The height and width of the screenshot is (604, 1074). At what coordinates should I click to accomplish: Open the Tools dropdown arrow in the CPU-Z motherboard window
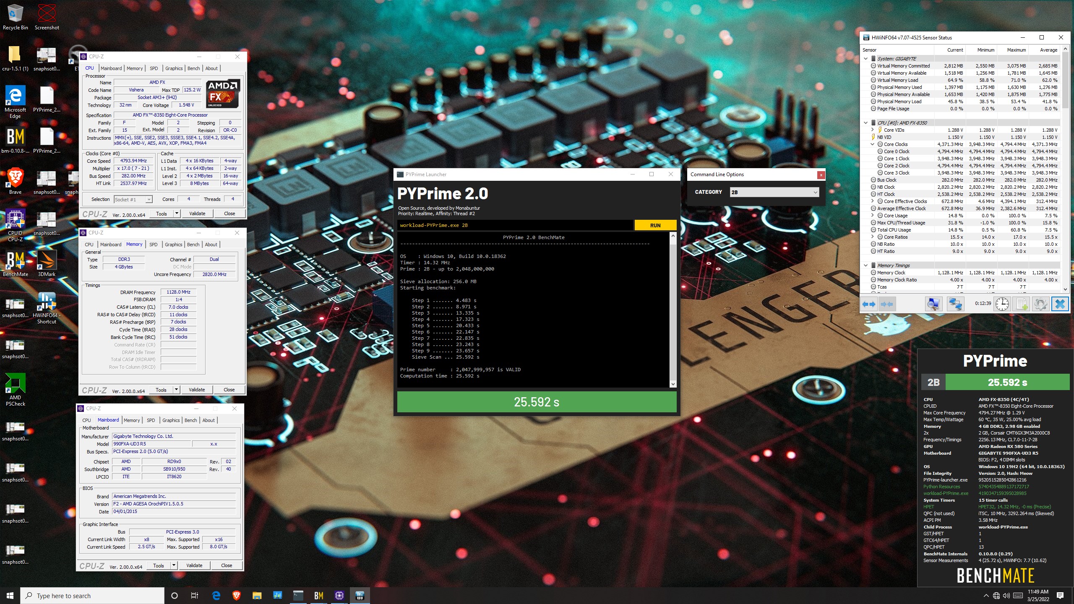coord(174,565)
